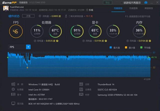This screenshot has height=111, width=160.
Task: Click the GamePP logo
Action: 9,2
